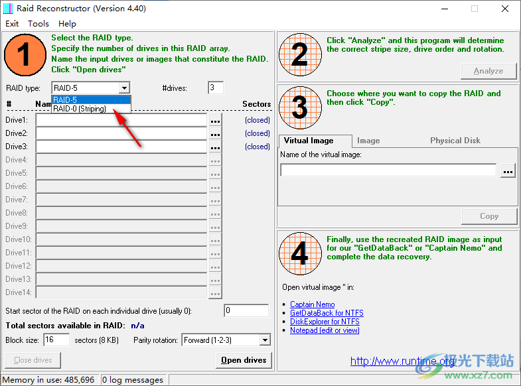Viewport: 521px width, 386px height.
Task: Click the 'Sectors' column header
Action: tap(256, 104)
